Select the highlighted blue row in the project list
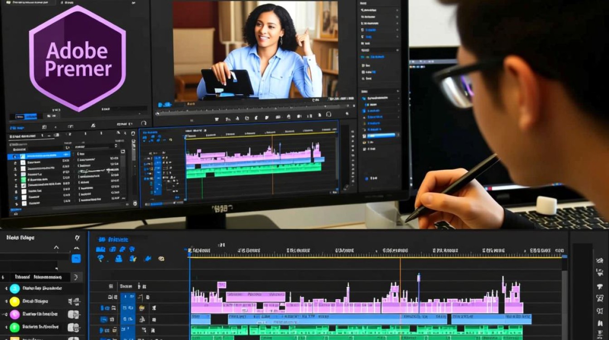 click(x=39, y=156)
